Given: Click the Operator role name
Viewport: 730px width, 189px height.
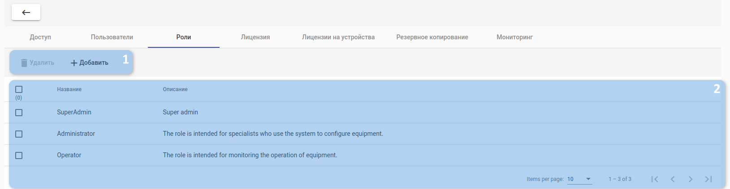Looking at the screenshot, I should (69, 155).
